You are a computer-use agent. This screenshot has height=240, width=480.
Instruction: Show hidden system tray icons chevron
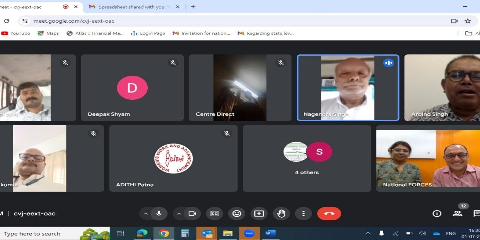pos(368,234)
